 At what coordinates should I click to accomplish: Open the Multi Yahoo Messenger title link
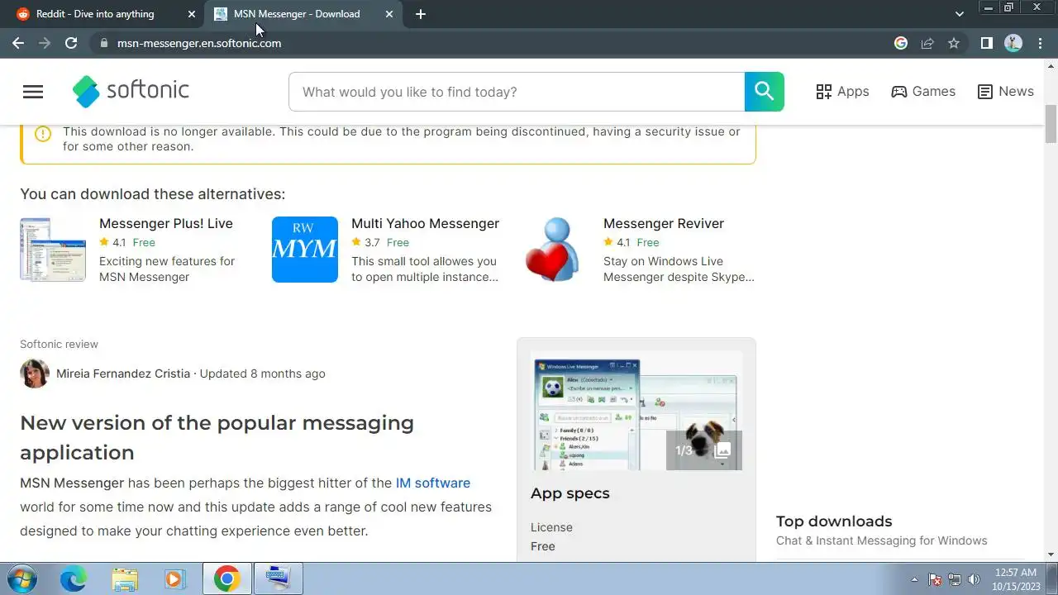click(x=425, y=223)
